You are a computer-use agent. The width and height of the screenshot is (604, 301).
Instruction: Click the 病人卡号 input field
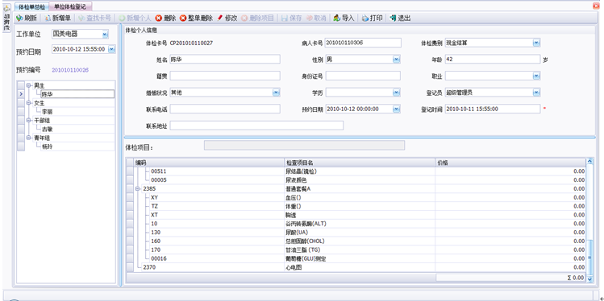click(x=363, y=43)
